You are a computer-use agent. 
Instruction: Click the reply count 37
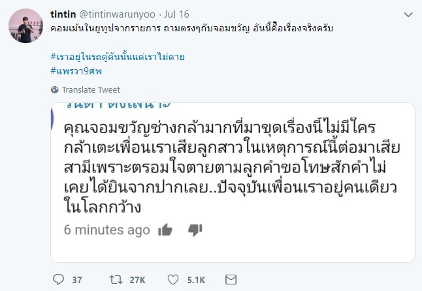tap(76, 280)
